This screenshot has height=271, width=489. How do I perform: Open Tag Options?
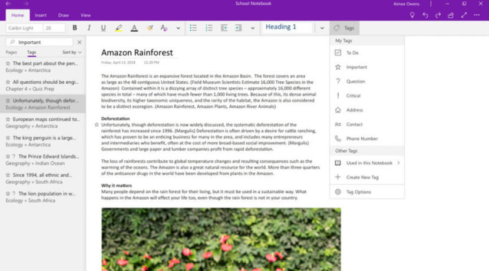click(366, 192)
